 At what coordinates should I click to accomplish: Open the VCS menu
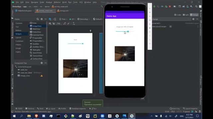(81, 2)
